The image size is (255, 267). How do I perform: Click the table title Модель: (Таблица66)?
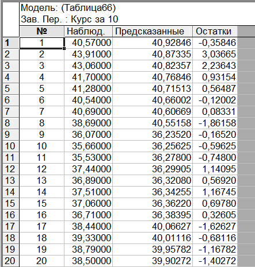click(68, 8)
